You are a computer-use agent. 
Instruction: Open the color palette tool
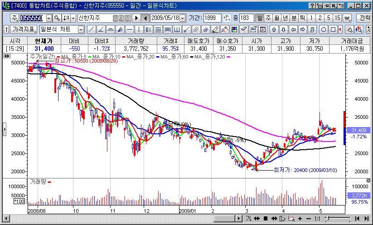coord(234,30)
